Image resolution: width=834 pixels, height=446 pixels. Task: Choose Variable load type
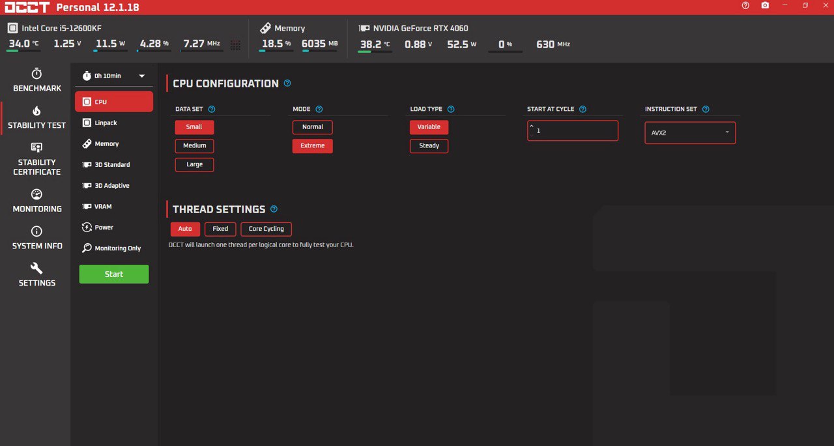coord(429,127)
